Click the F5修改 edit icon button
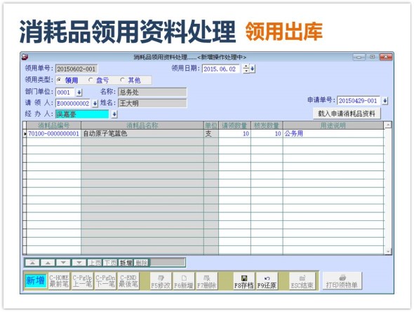 point(161,281)
